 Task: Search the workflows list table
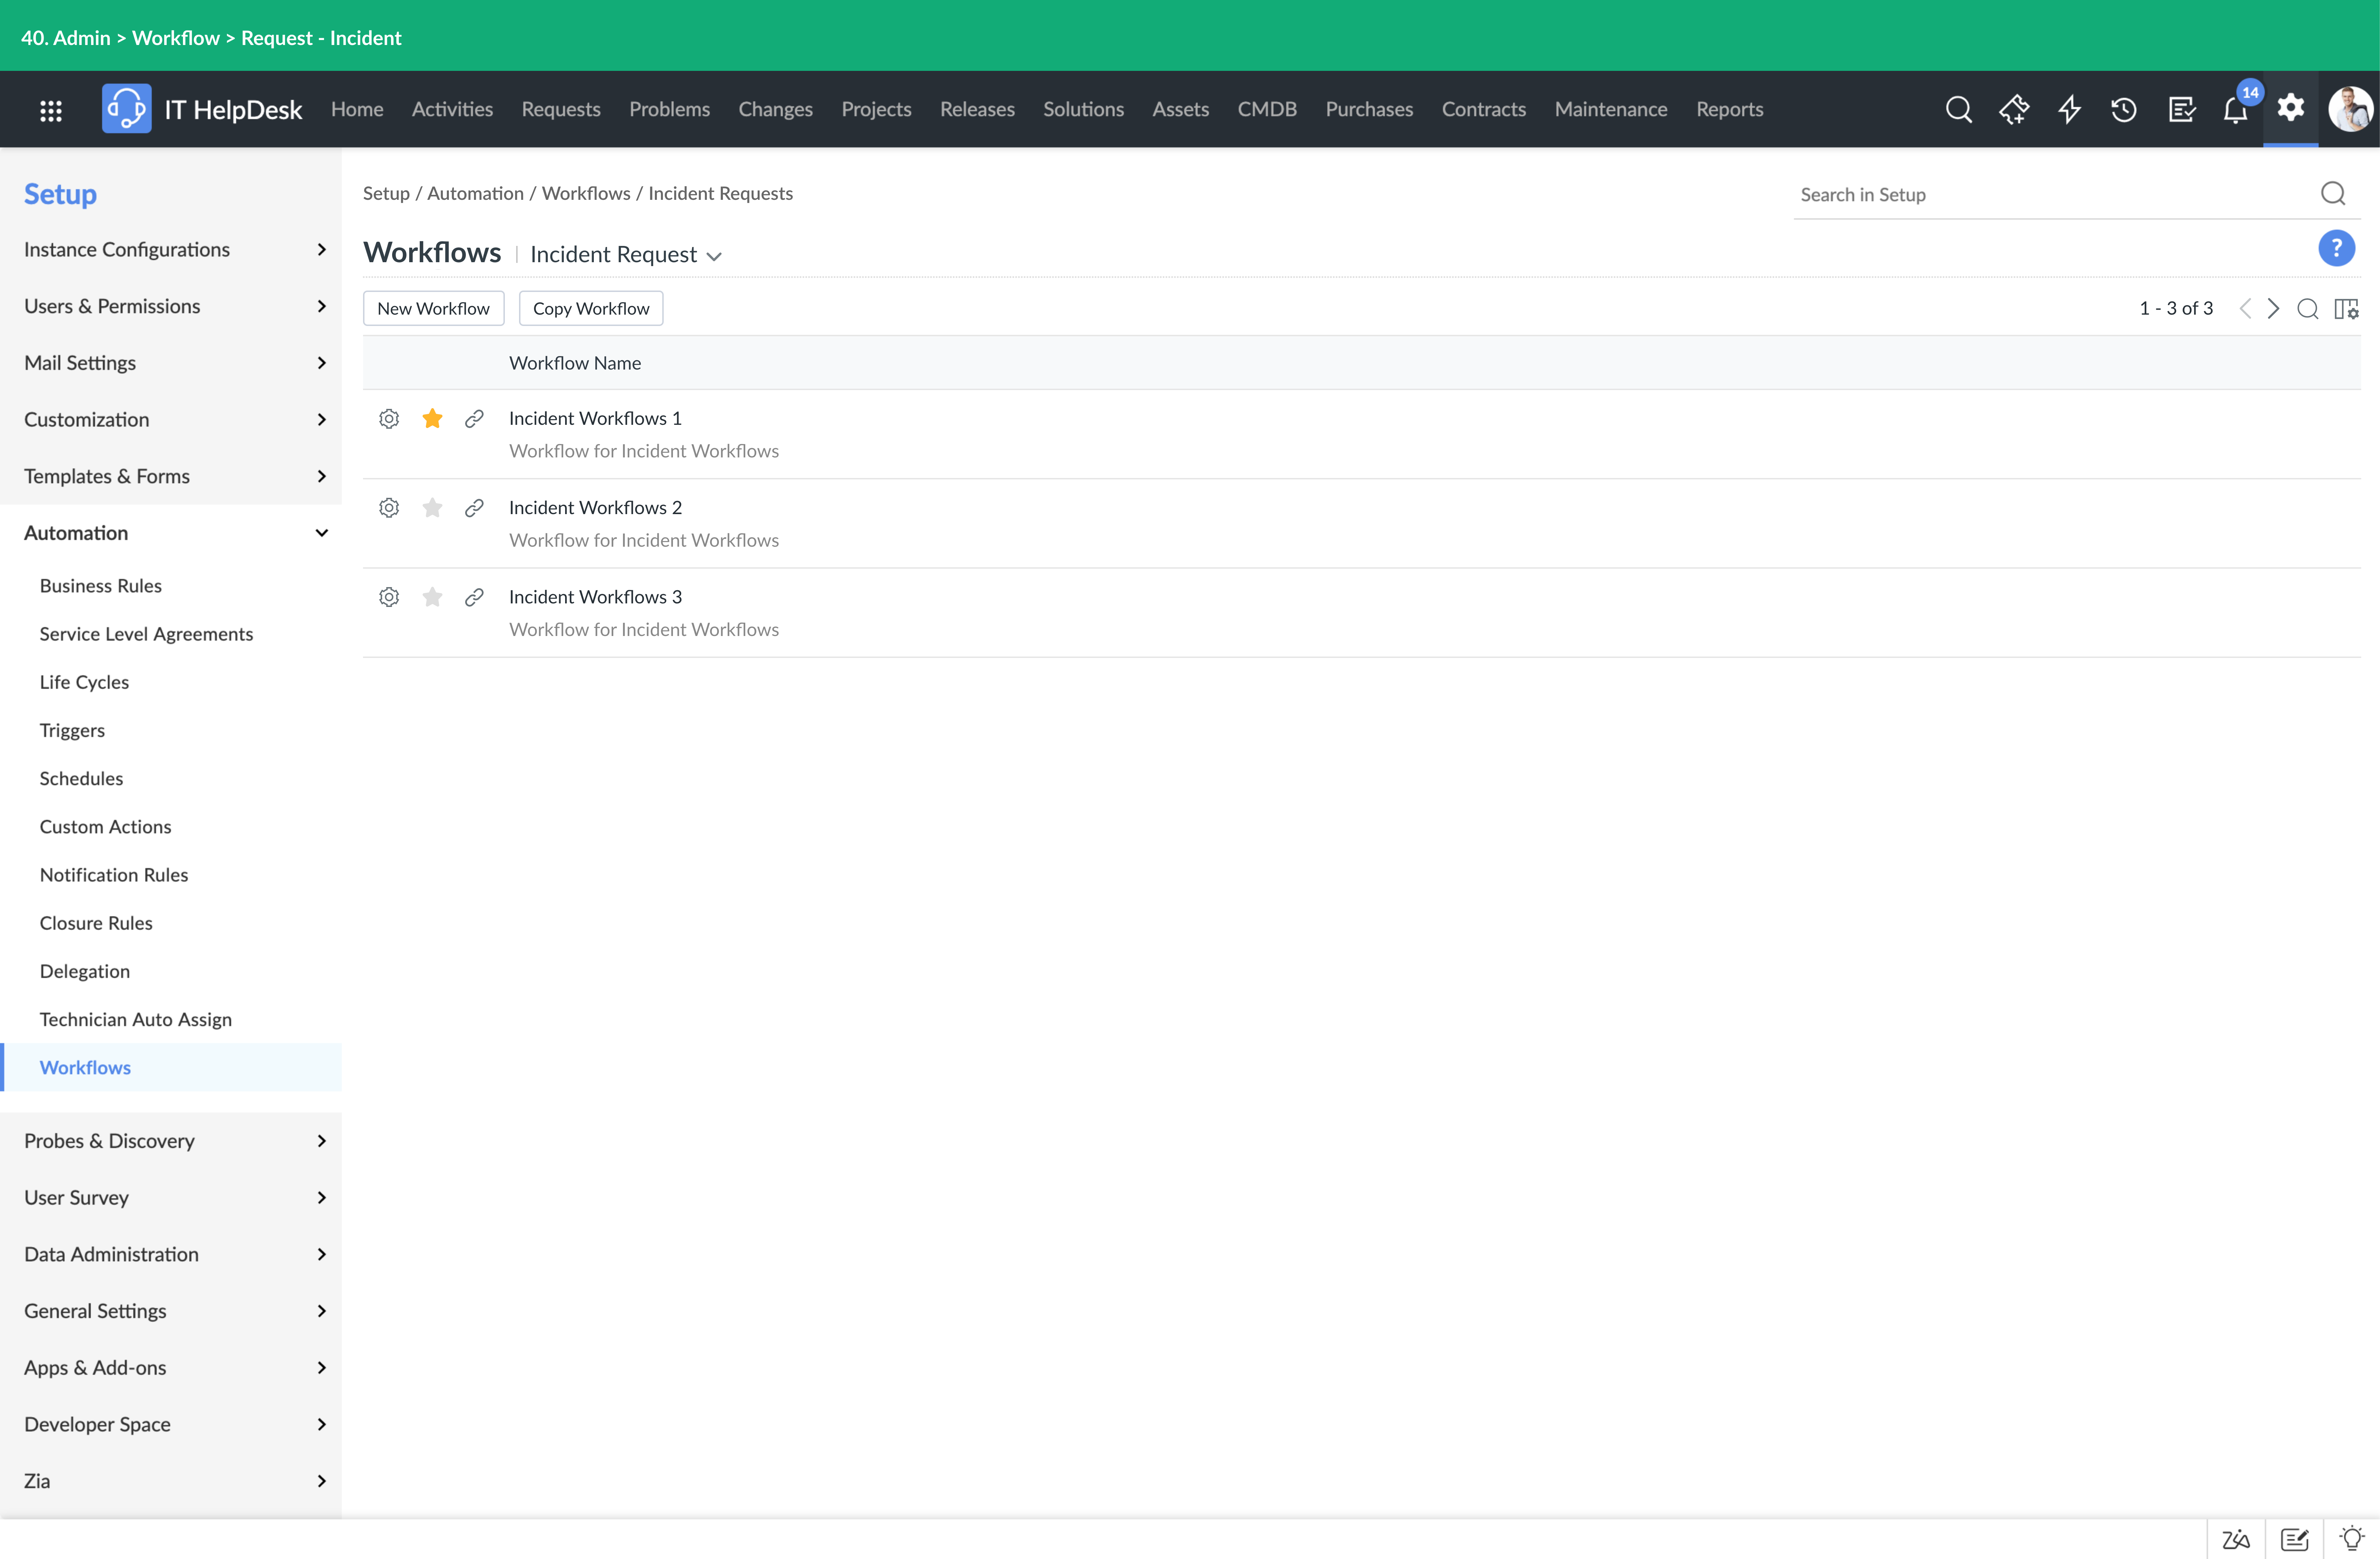click(x=2308, y=309)
